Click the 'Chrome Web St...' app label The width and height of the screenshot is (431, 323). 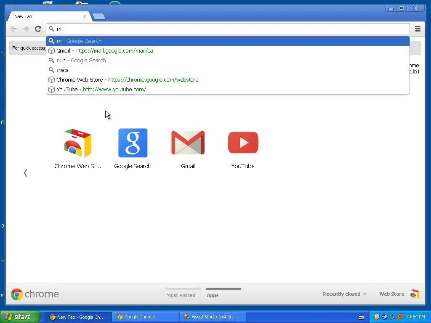(77, 166)
